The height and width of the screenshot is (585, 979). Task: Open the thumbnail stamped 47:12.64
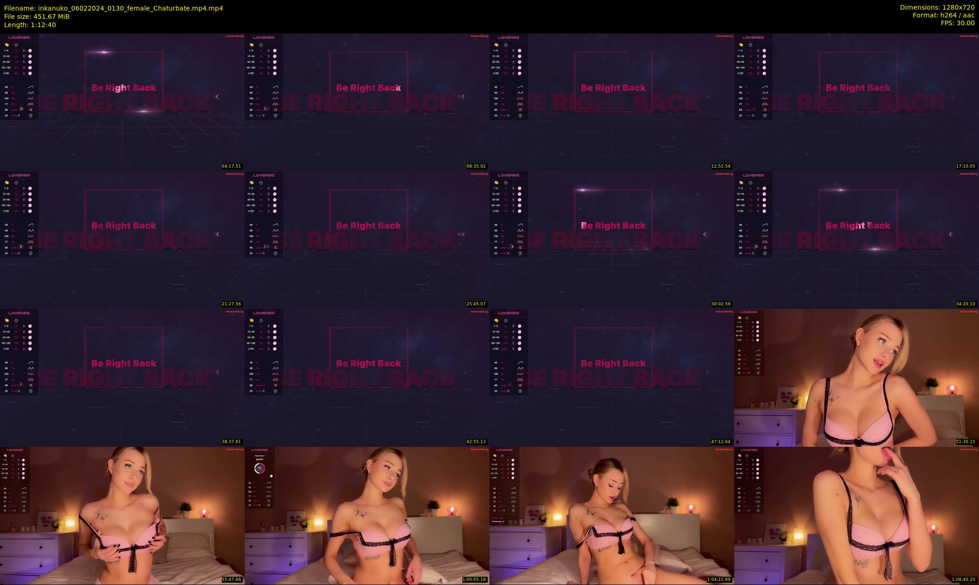612,377
